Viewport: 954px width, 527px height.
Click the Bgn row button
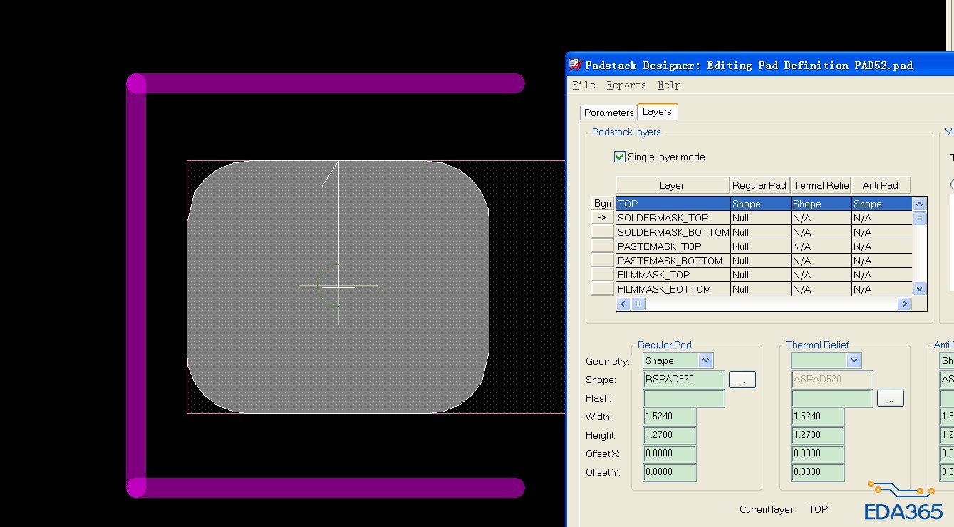pos(602,204)
